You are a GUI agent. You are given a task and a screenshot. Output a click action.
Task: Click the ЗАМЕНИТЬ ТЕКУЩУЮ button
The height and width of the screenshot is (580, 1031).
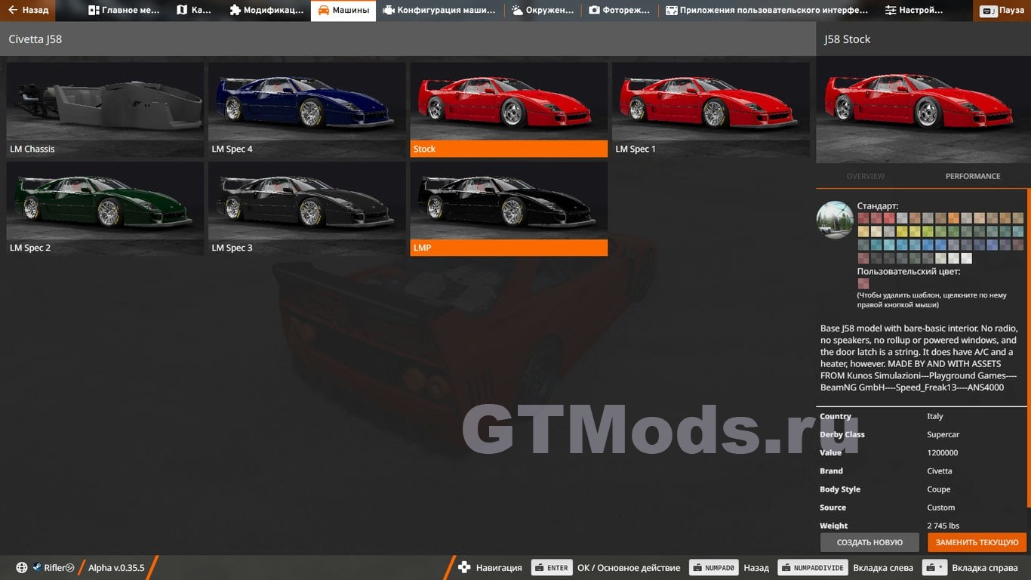977,542
